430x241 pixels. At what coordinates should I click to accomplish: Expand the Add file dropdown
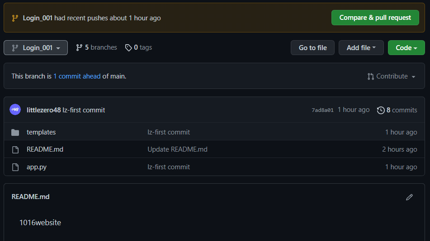click(361, 48)
